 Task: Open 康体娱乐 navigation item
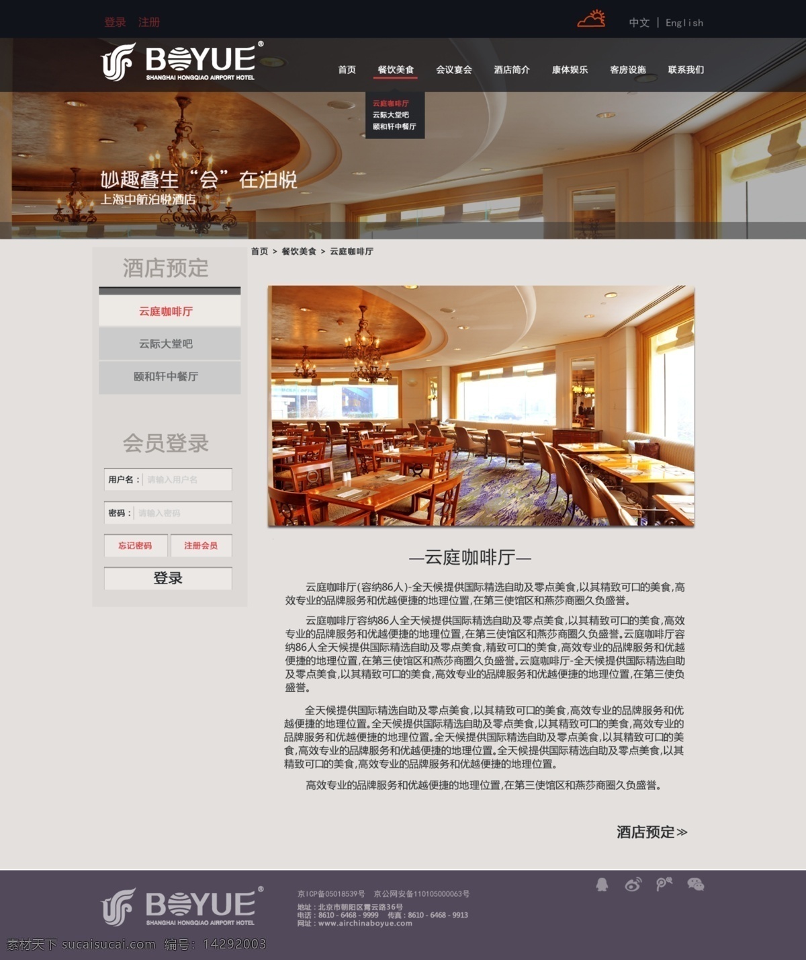570,69
